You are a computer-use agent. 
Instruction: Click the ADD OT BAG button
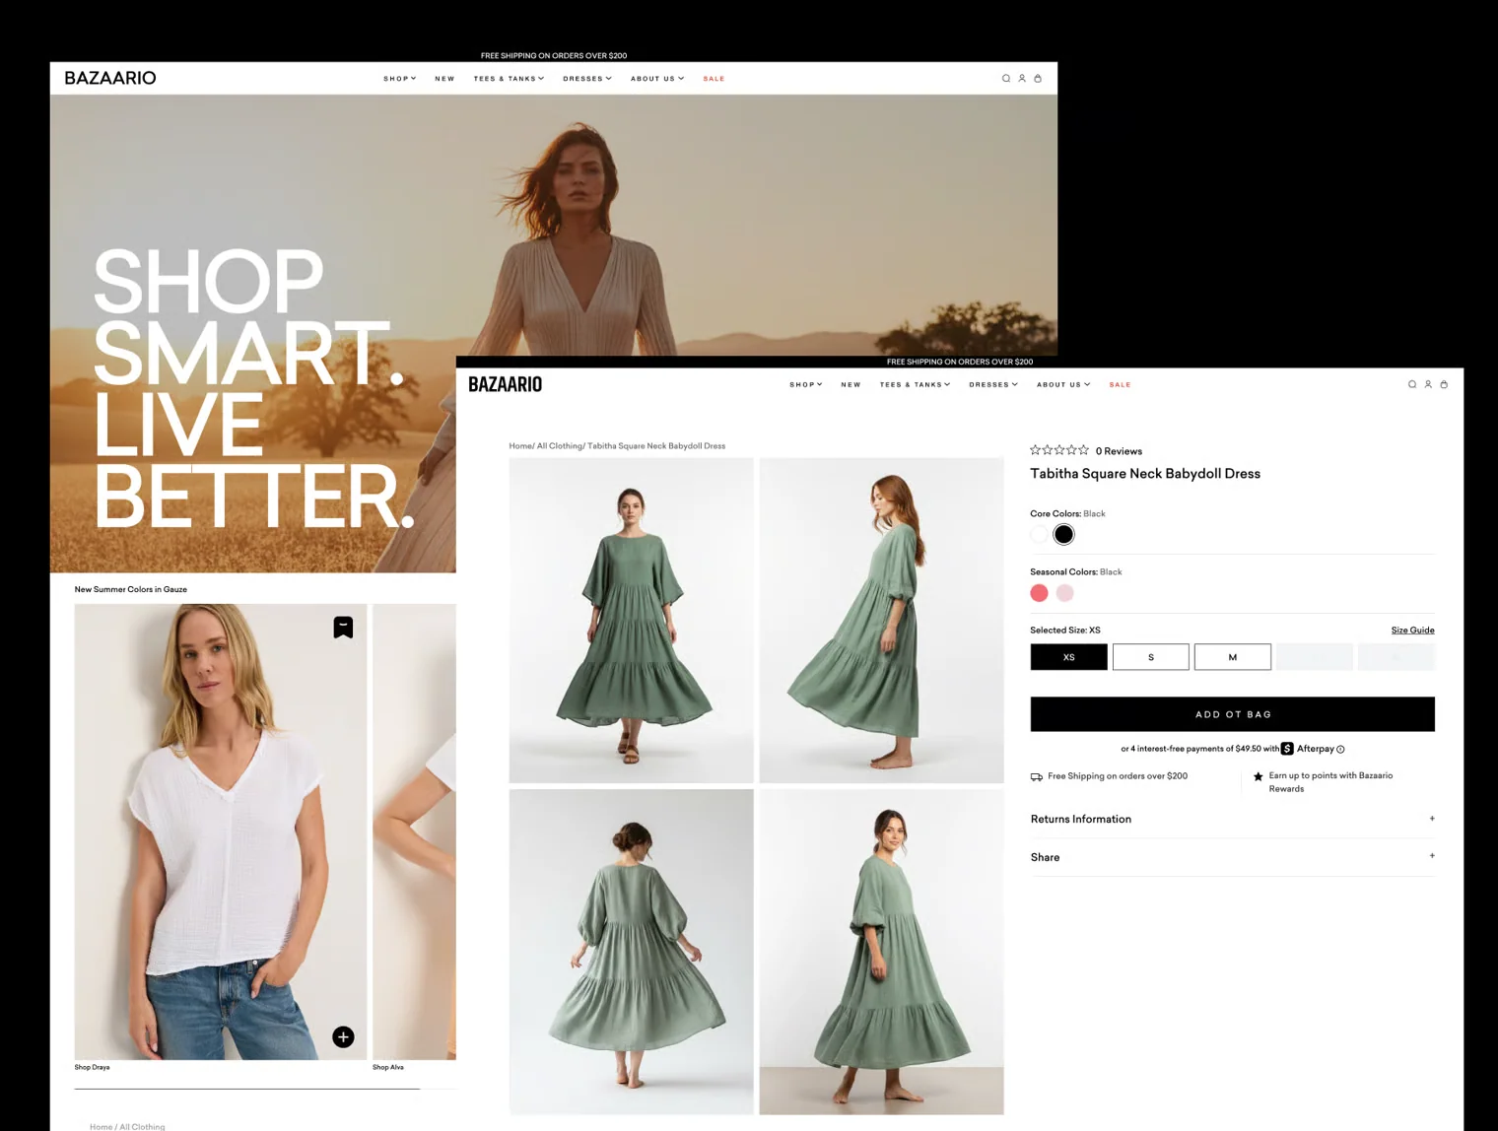pyautogui.click(x=1233, y=714)
